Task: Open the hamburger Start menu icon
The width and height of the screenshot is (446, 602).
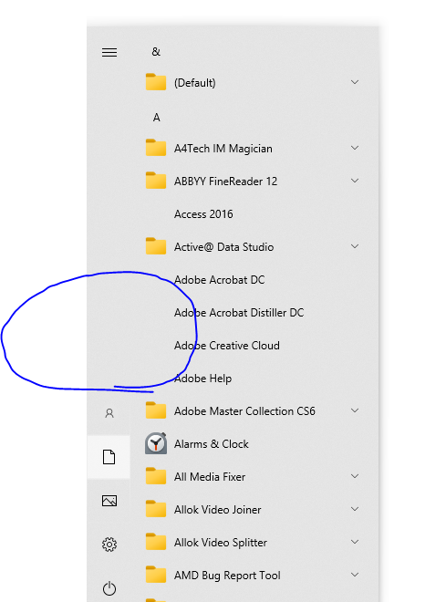Action: tap(109, 52)
